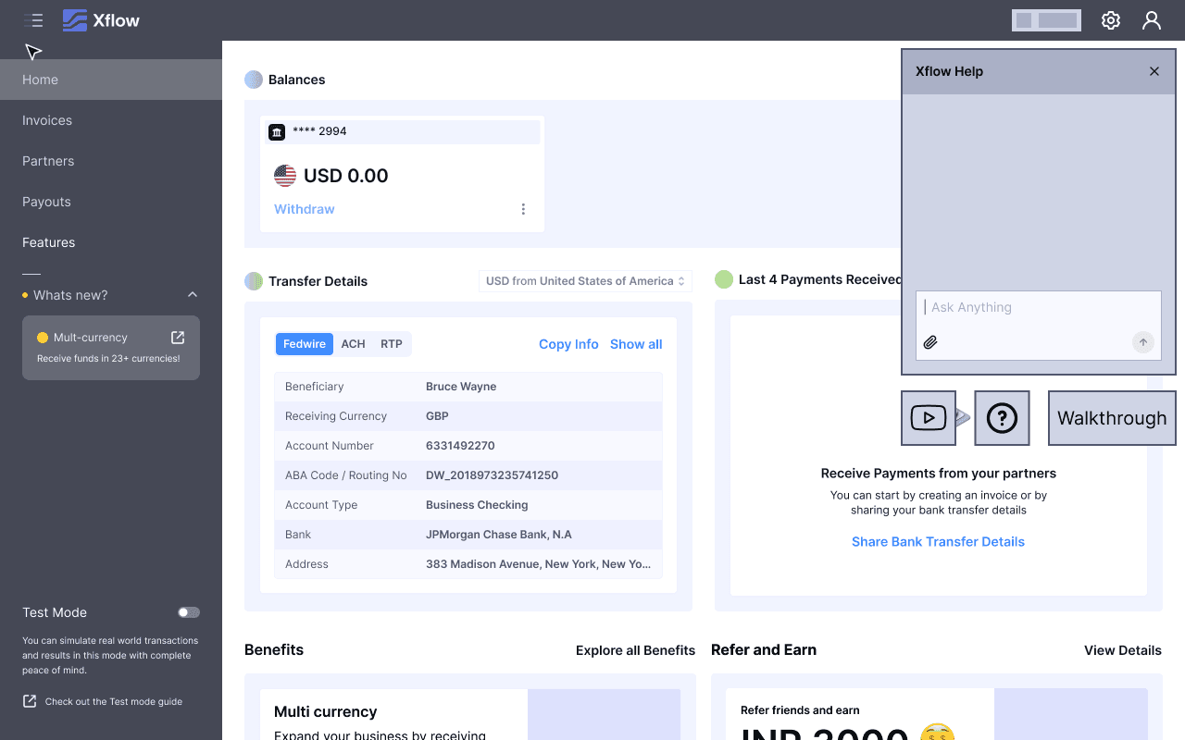
Task: Click Show all link
Action: coord(636,344)
